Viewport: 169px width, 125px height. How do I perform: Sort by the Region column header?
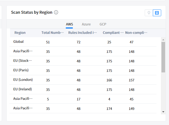(20, 33)
